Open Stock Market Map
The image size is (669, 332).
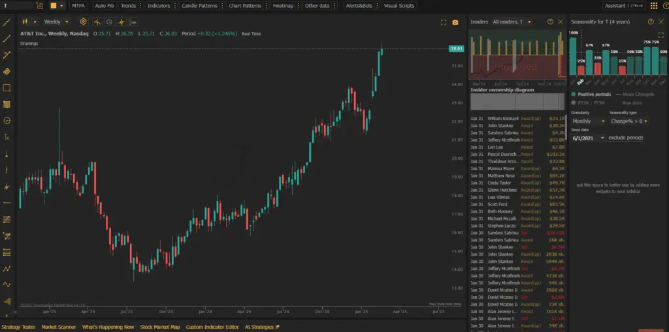160,327
